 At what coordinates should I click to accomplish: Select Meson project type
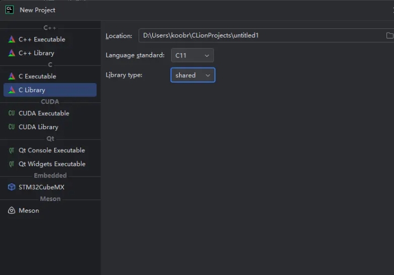pyautogui.click(x=29, y=211)
